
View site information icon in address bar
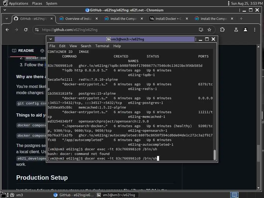(37, 30)
